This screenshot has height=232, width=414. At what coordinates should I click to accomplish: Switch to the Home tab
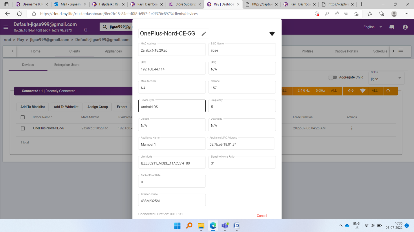point(36,51)
